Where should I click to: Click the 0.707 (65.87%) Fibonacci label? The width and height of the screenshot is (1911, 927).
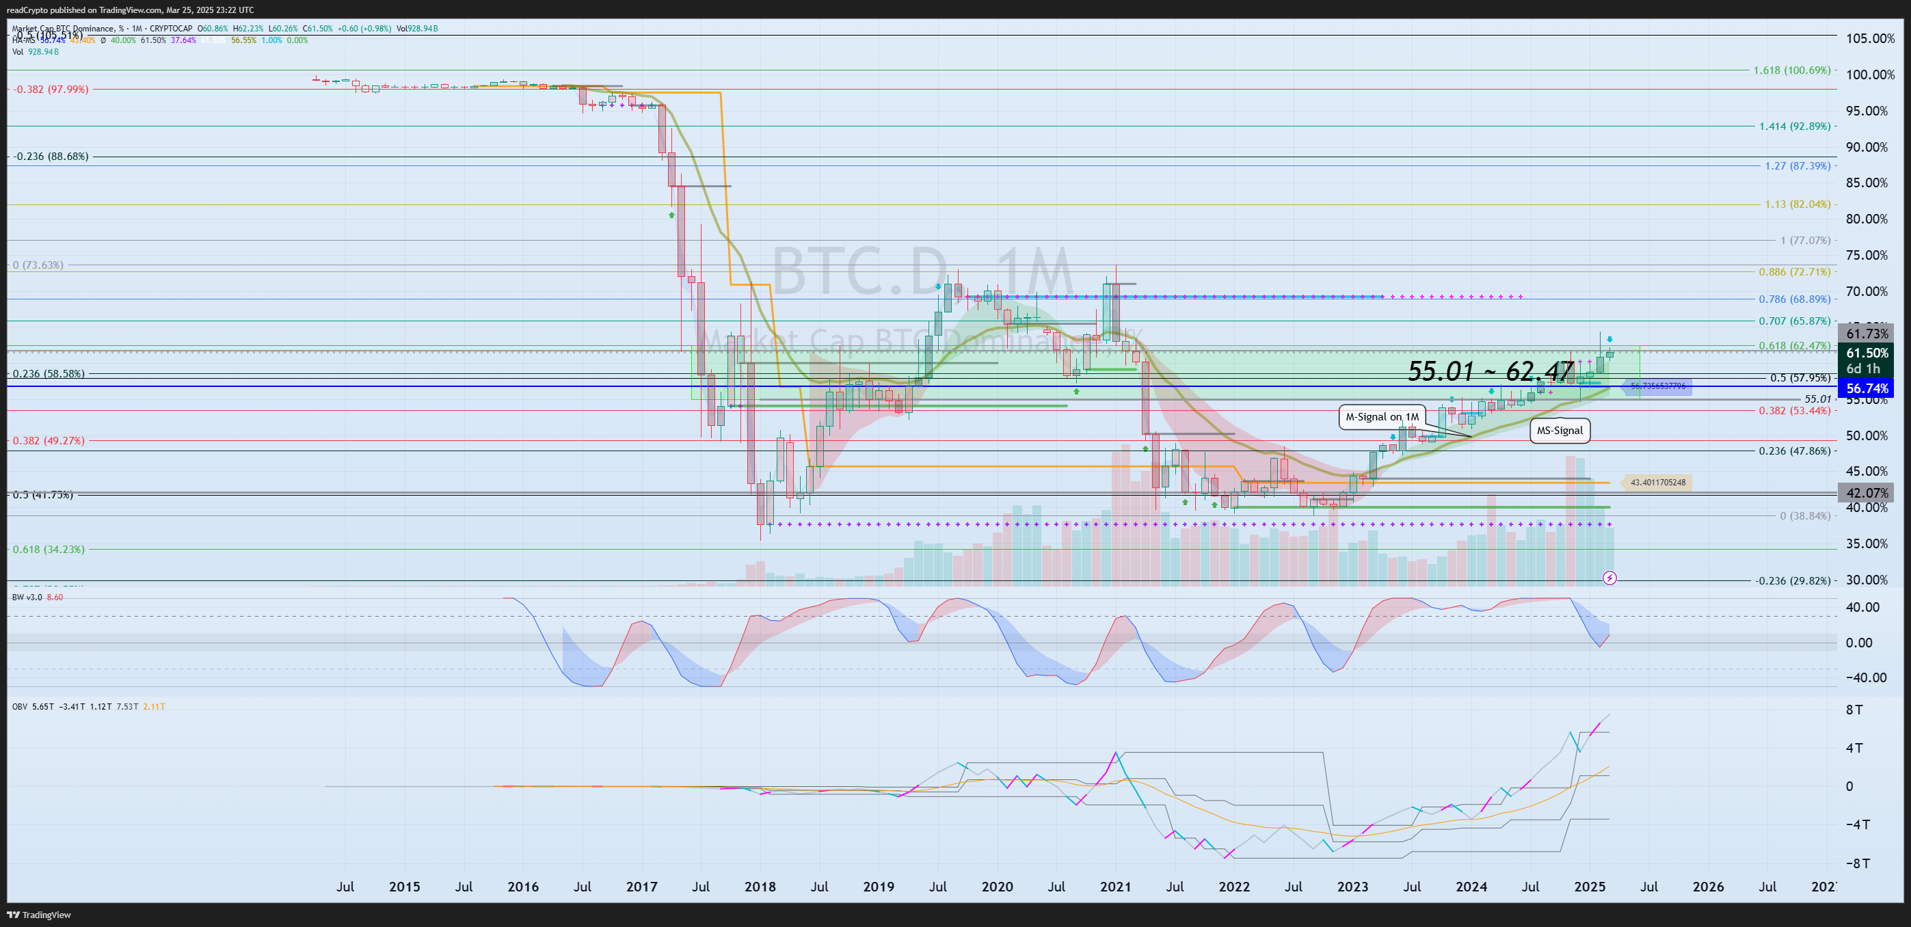(1795, 321)
